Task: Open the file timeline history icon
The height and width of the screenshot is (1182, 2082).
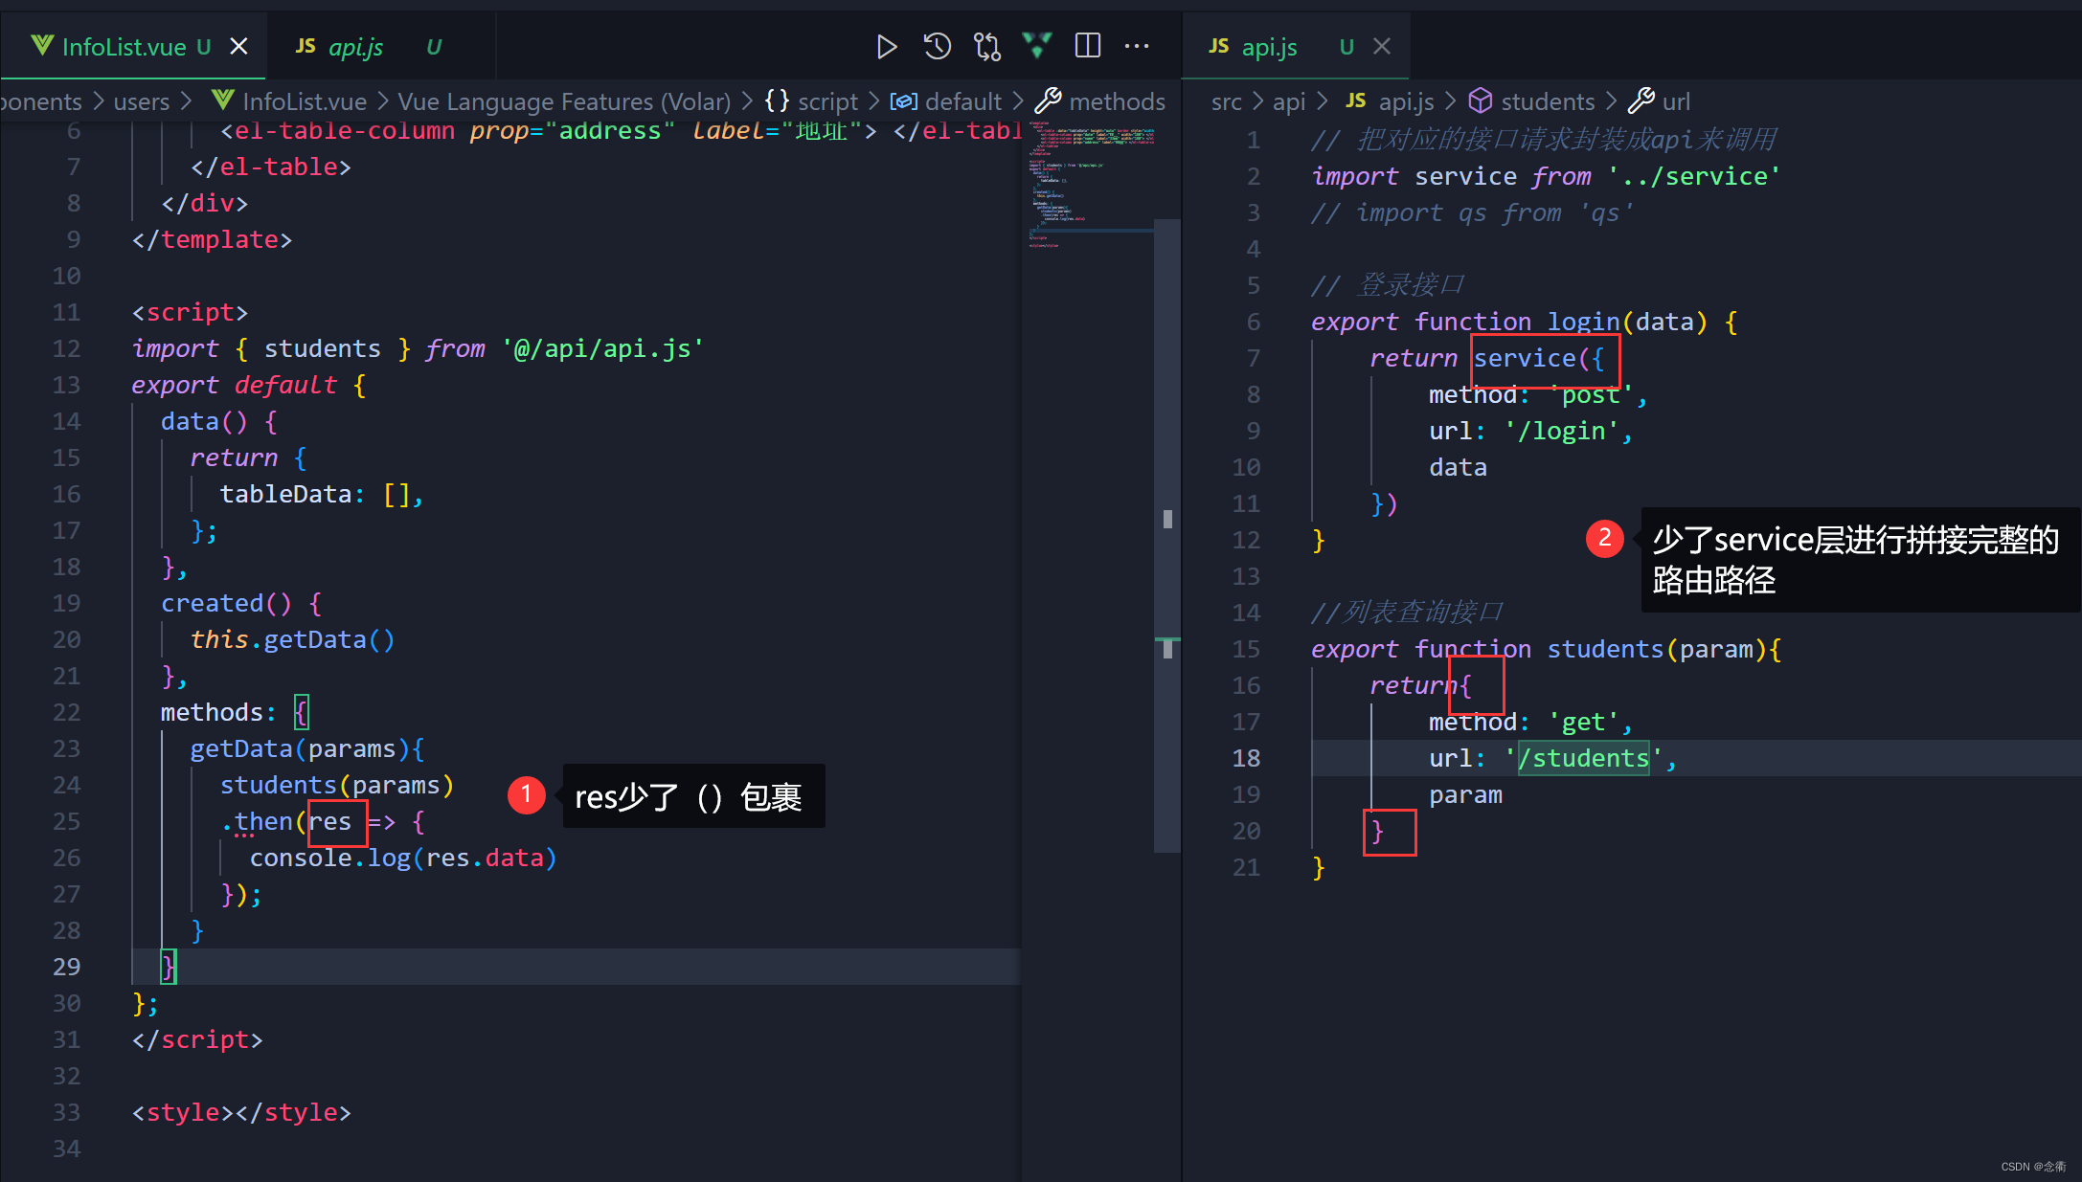Action: [937, 46]
